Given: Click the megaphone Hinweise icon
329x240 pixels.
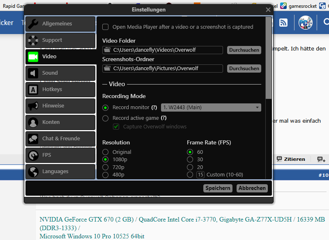Looking at the screenshot, I should click(x=33, y=106).
